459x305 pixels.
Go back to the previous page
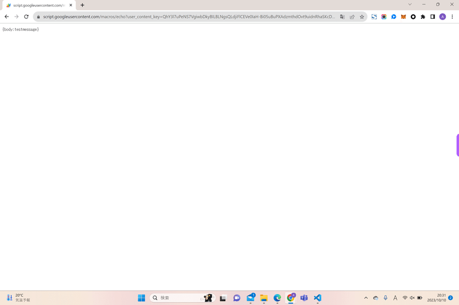6,17
